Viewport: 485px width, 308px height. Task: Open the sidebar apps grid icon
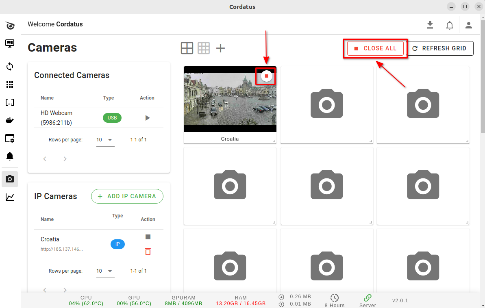click(10, 85)
